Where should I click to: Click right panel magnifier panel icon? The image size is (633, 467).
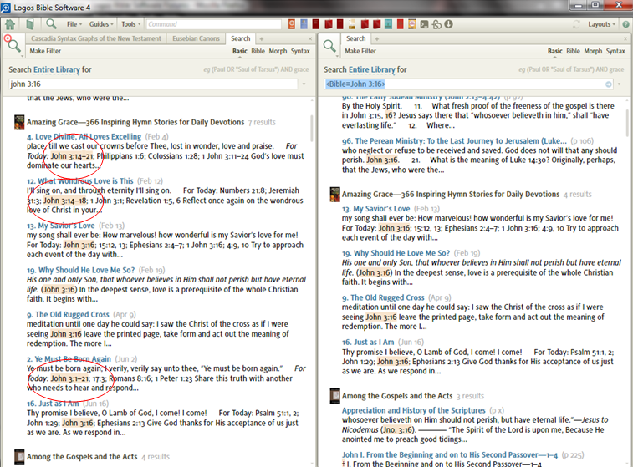tap(329, 46)
